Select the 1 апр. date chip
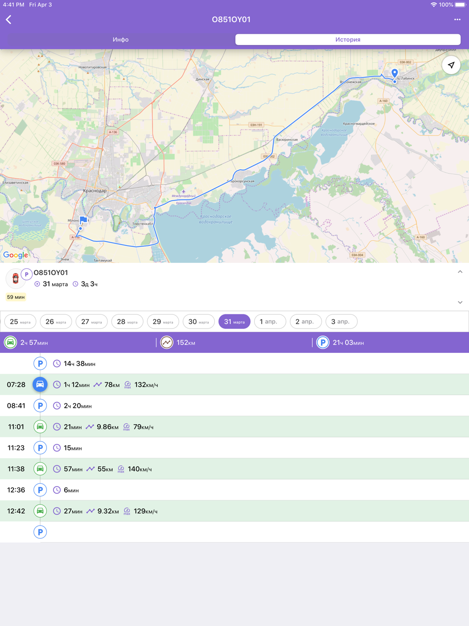469x626 pixels. click(x=270, y=321)
